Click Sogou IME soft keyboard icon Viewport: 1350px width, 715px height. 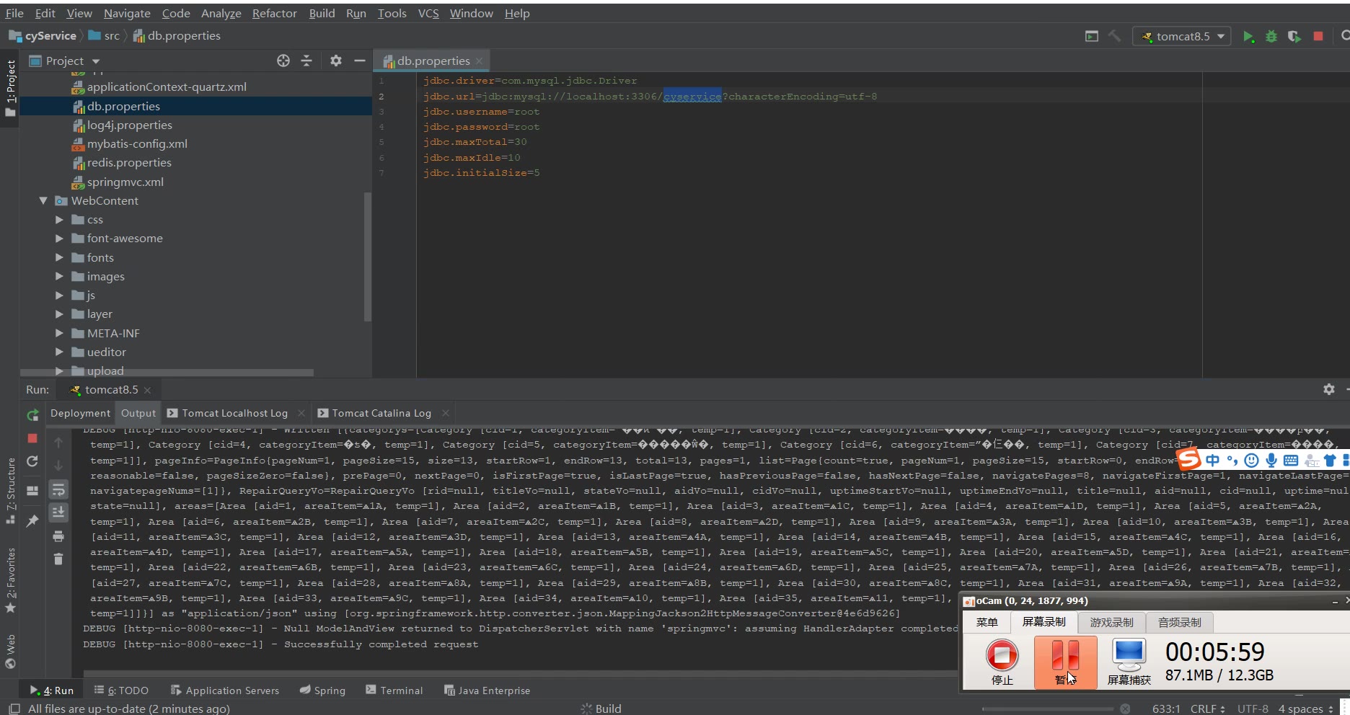pos(1291,460)
